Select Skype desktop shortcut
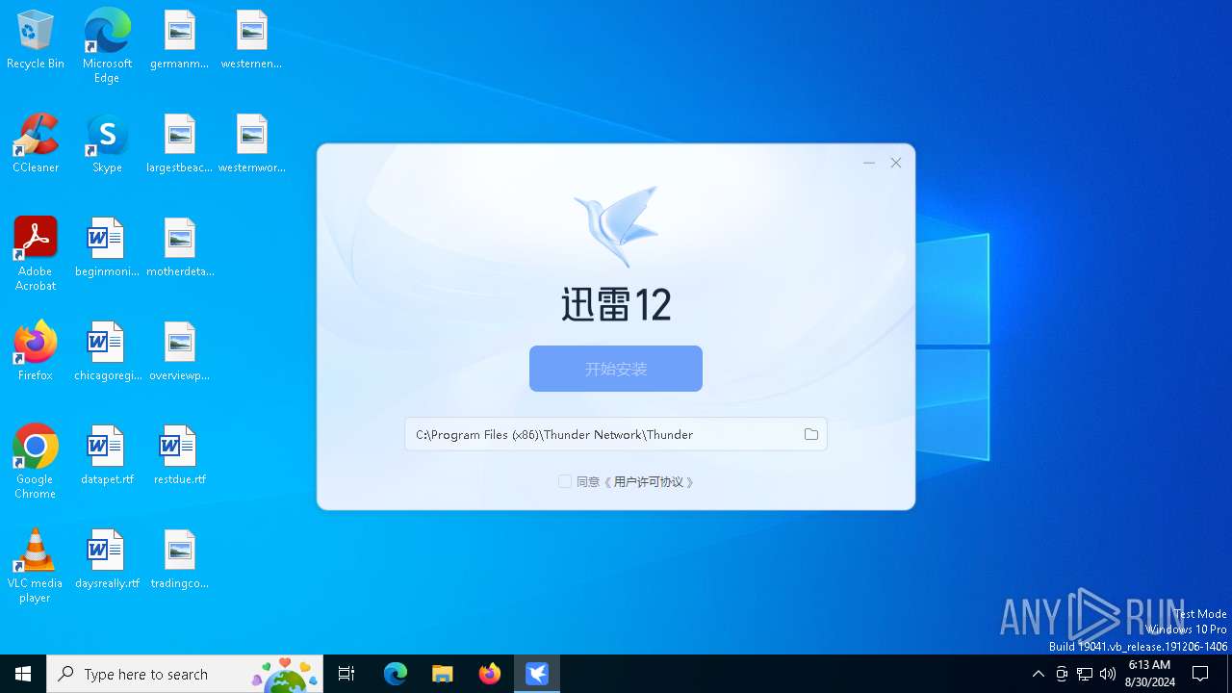1232x693 pixels. click(x=107, y=144)
